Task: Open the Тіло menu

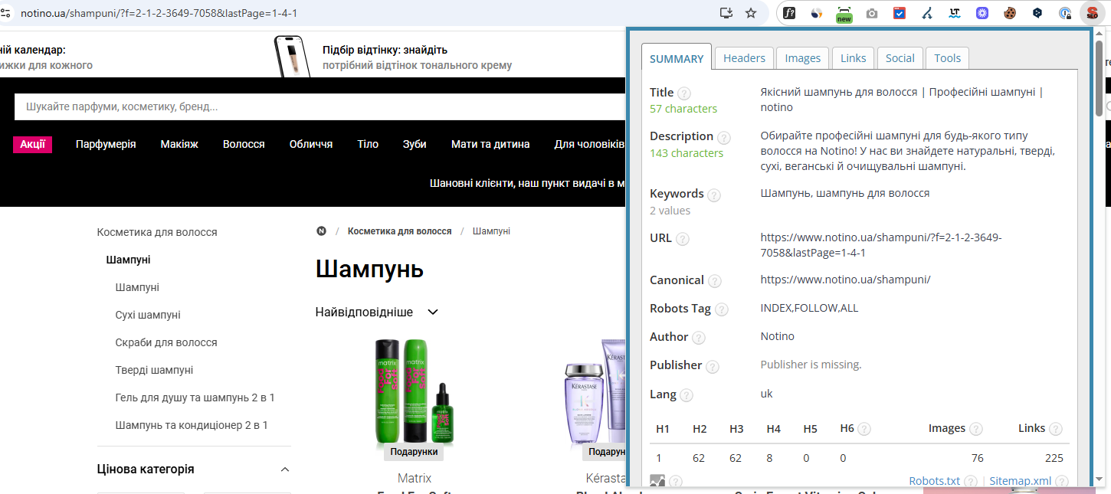Action: point(368,144)
